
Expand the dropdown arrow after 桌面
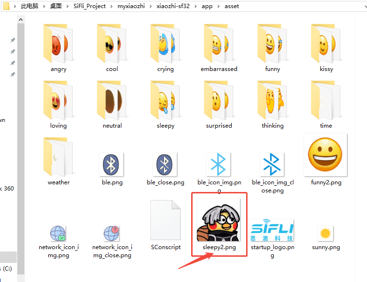[x=67, y=6]
